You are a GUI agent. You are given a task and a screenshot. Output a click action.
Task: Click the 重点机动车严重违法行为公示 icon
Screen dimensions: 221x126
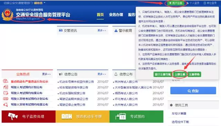(x=6, y=81)
